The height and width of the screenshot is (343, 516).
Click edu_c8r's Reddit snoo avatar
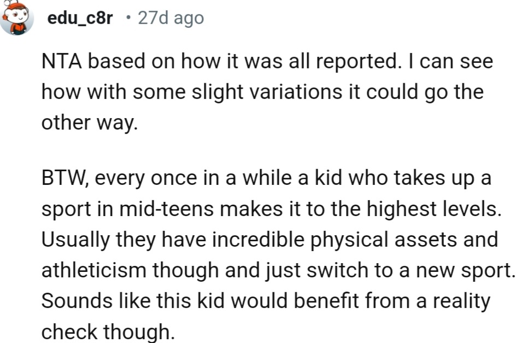click(19, 16)
